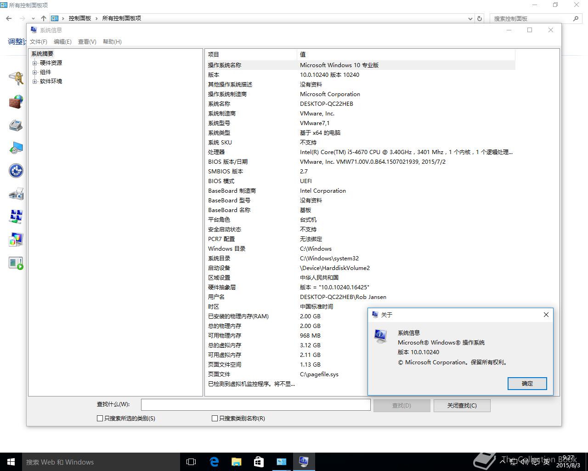The image size is (588, 471).
Task: Open Network and Sharing Center icon
Action: click(x=16, y=217)
